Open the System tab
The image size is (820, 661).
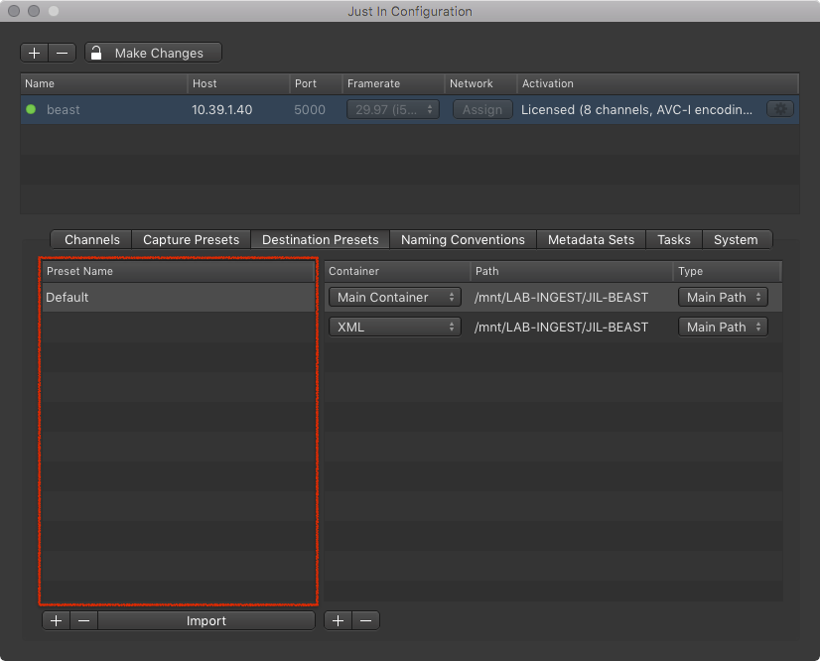tap(736, 239)
